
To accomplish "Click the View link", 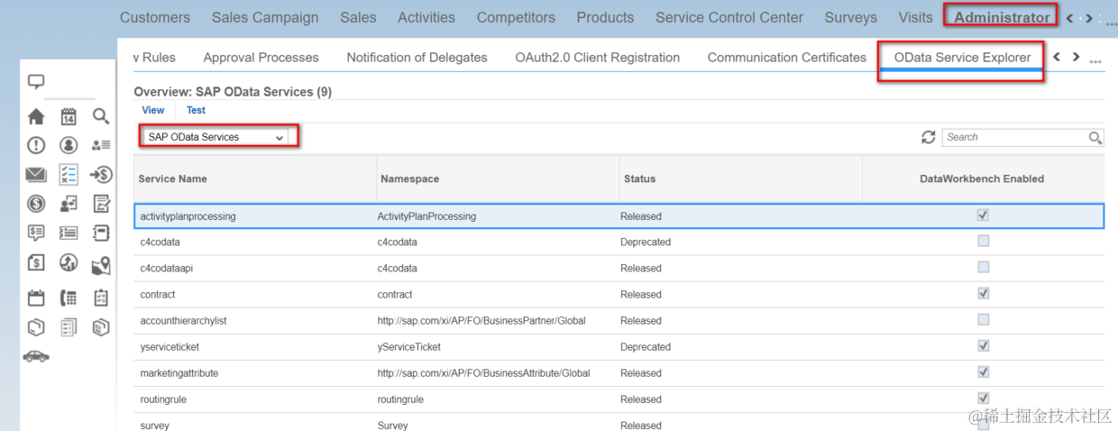I will (153, 110).
